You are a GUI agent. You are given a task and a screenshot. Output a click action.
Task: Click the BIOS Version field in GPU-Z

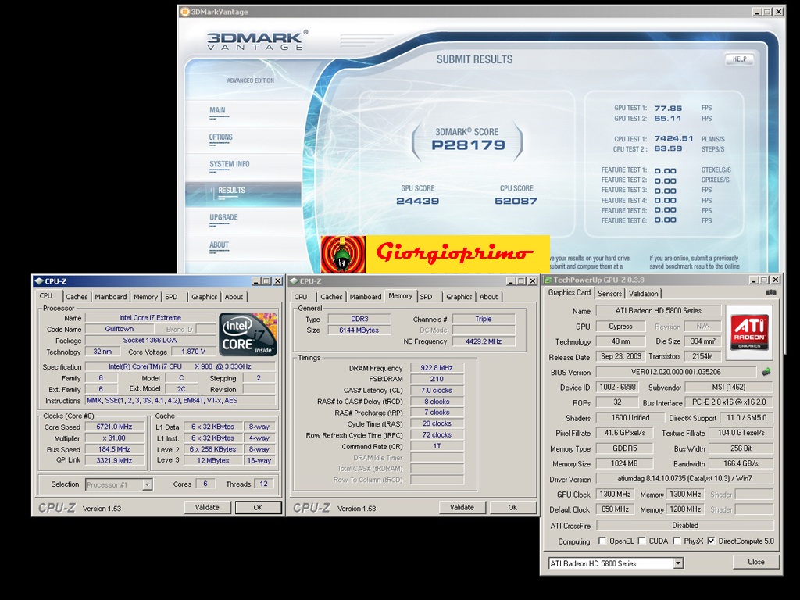click(x=676, y=372)
